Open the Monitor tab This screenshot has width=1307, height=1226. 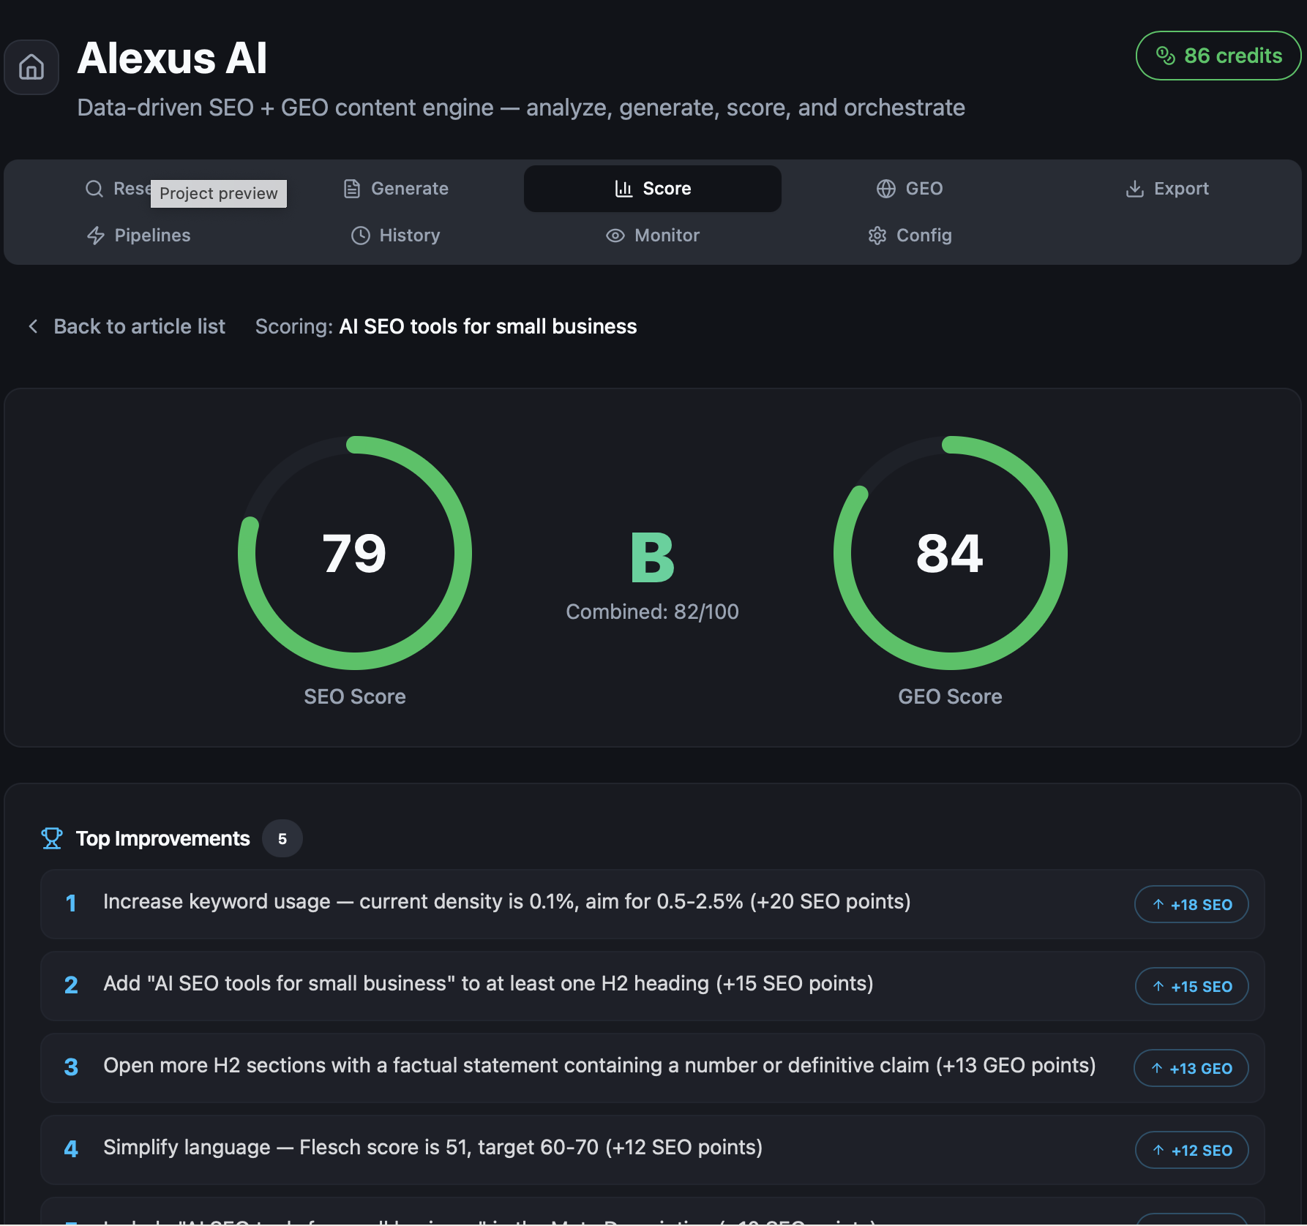652,235
